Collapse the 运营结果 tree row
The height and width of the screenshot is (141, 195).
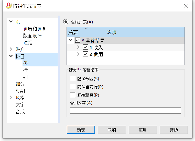pos(71,40)
